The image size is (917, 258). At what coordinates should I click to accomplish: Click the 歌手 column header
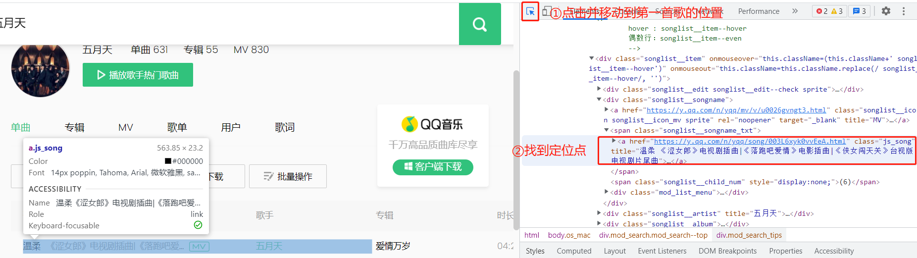264,215
